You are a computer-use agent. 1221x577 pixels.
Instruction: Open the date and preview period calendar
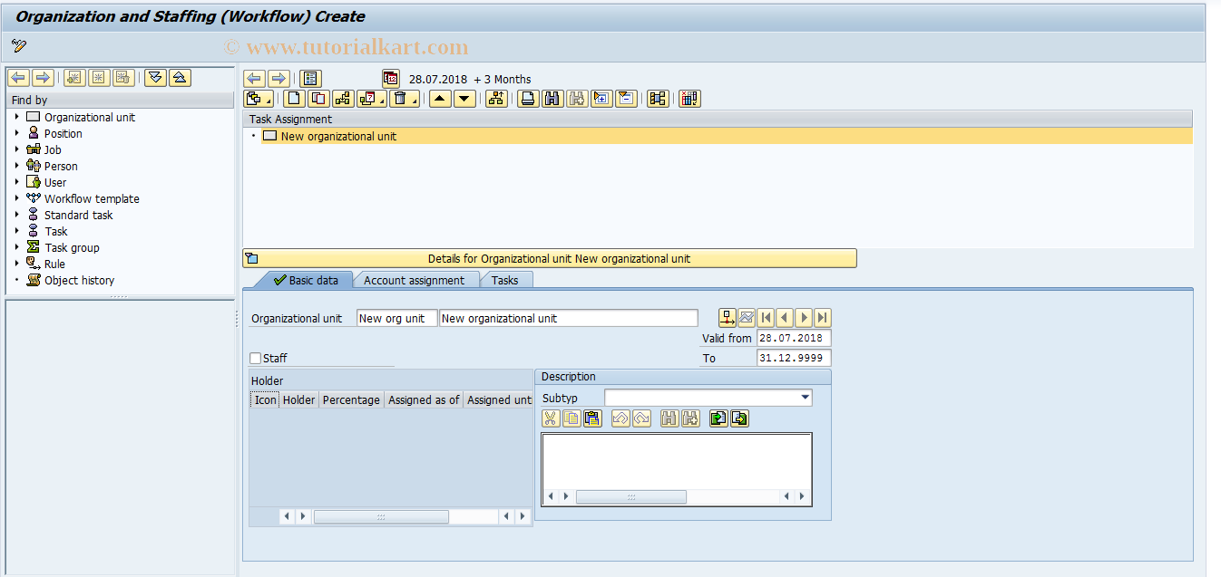click(391, 79)
